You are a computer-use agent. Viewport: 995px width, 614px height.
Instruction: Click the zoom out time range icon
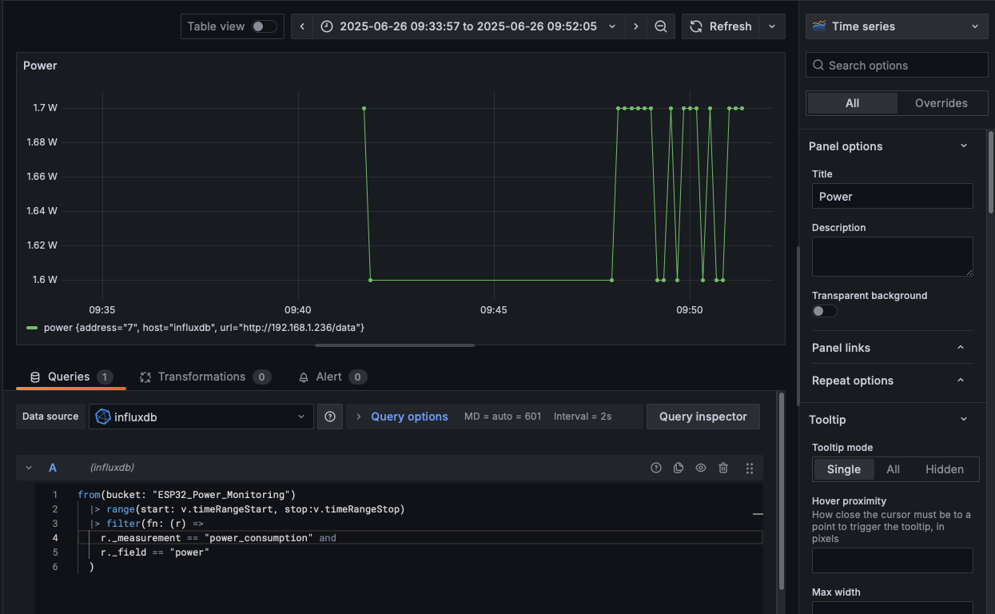[x=661, y=26]
